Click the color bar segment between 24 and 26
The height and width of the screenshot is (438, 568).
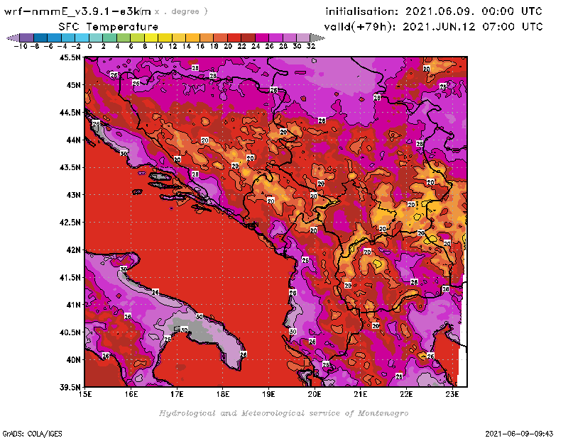coord(262,38)
